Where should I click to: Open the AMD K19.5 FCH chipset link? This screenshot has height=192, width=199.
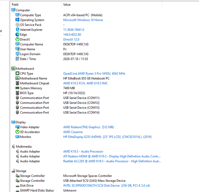point(85,83)
